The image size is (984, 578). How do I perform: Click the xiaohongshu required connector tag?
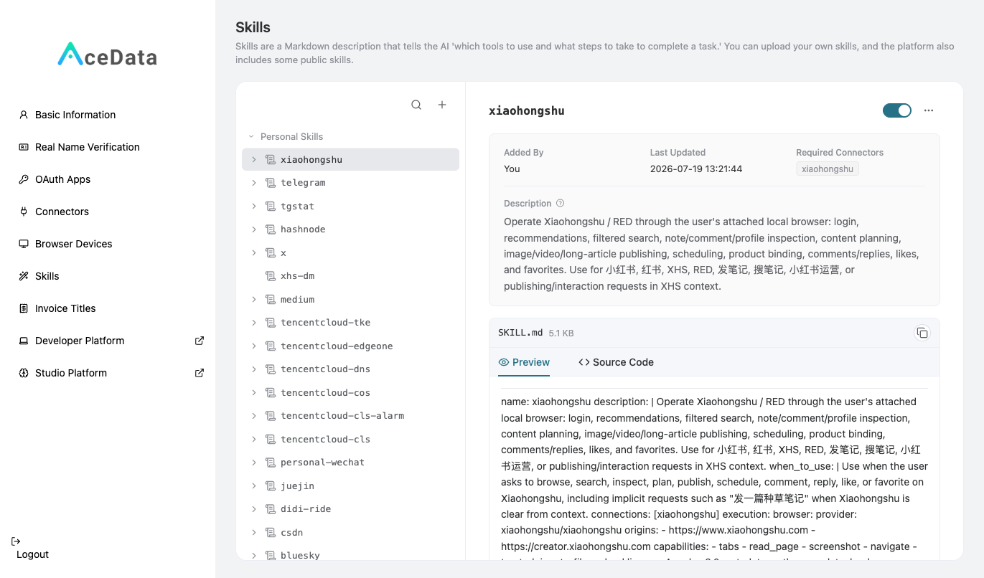coord(828,169)
